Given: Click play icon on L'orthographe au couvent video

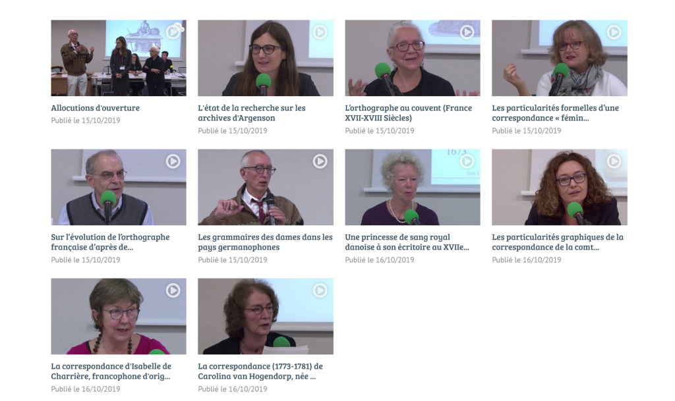Looking at the screenshot, I should [467, 32].
